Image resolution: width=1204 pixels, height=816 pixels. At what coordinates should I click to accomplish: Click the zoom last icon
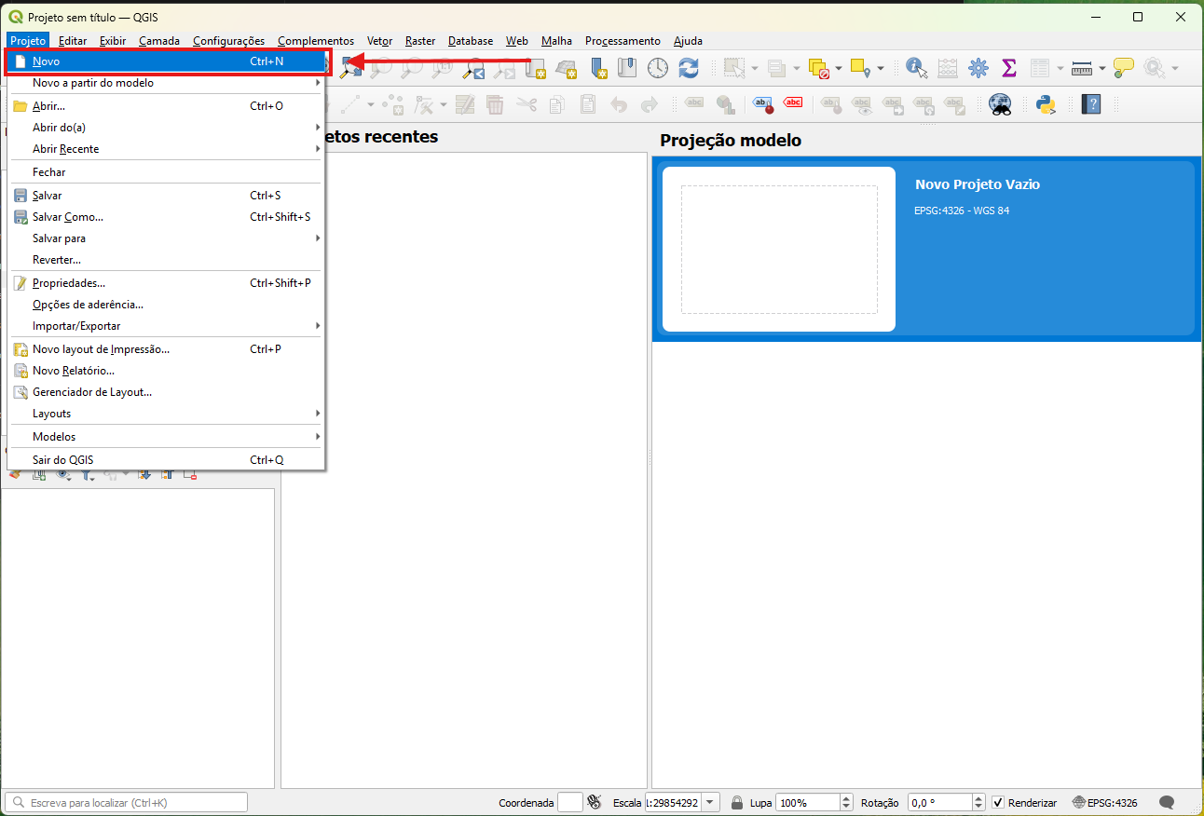click(x=474, y=67)
